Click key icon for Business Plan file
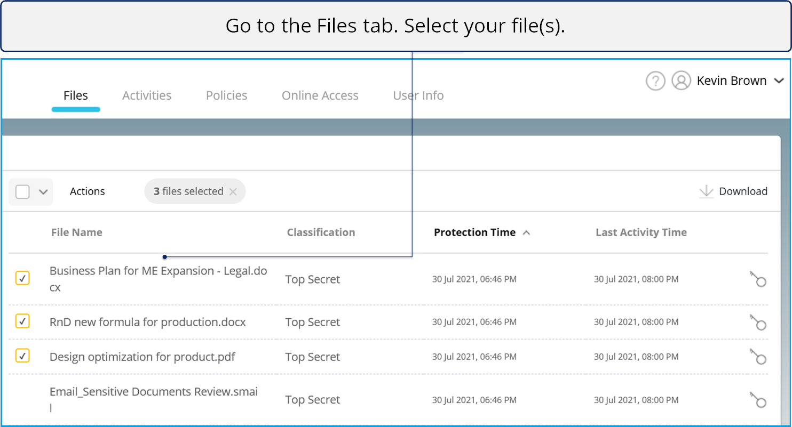 [757, 279]
